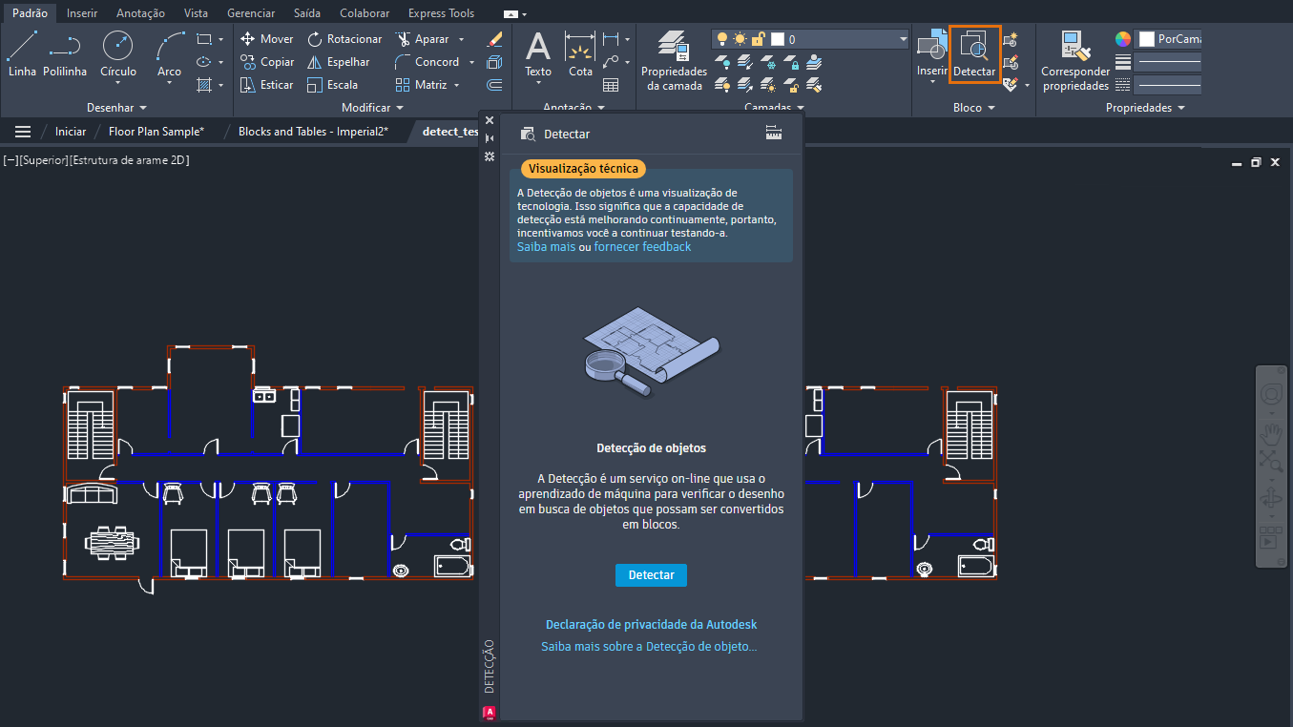Open the Saída ribbon tab
Screen dimensions: 1293x727
pyautogui.click(x=306, y=13)
